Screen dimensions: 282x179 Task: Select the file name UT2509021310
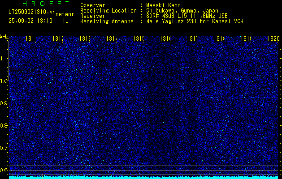point(32,12)
